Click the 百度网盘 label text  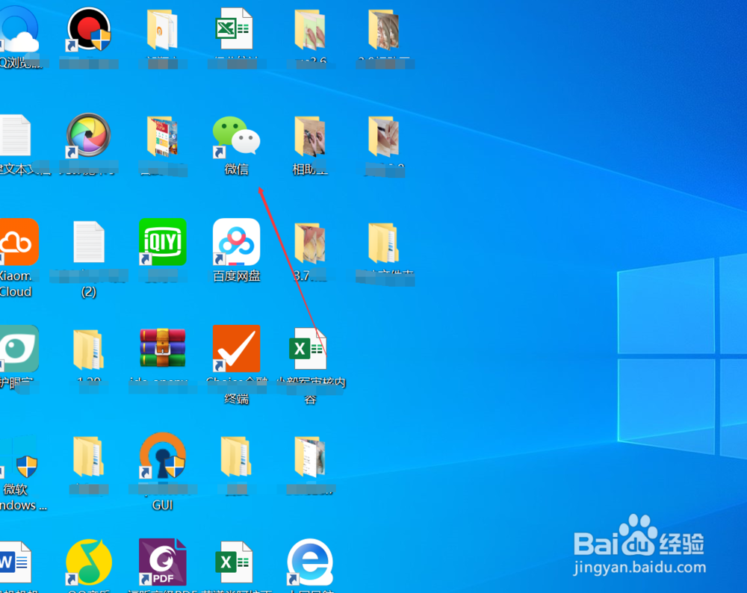pos(236,276)
